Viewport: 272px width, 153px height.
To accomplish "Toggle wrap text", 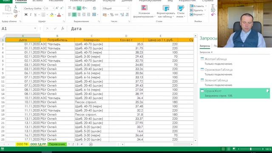I will (x=94, y=8).
